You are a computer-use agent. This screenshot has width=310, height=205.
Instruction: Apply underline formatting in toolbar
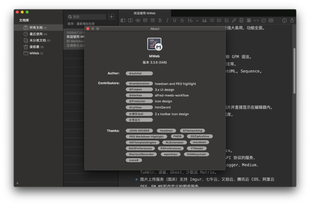(x=175, y=21)
